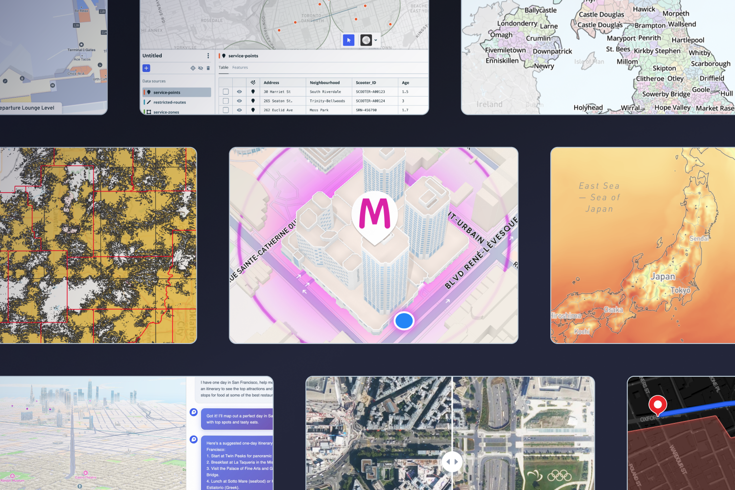Click the pin icon in 262 Euclid Ave row
Screen dimensions: 735x490
pos(253,110)
